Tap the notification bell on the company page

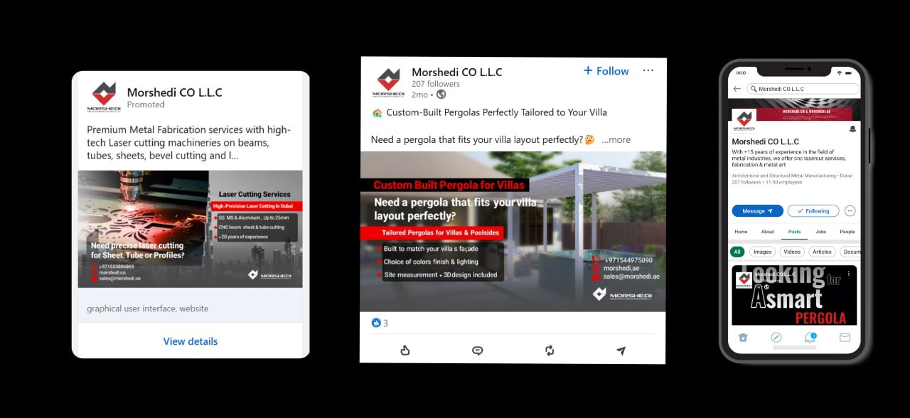coord(852,129)
